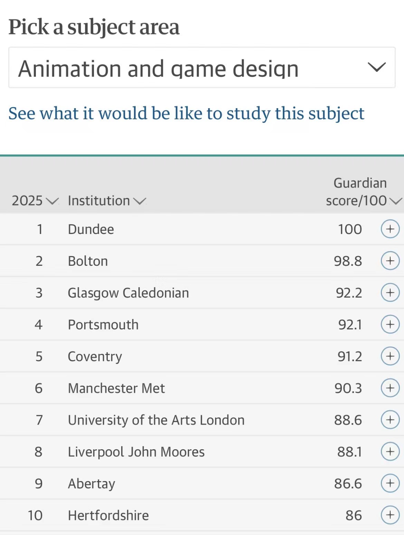Click the score value 92.2

[349, 293]
